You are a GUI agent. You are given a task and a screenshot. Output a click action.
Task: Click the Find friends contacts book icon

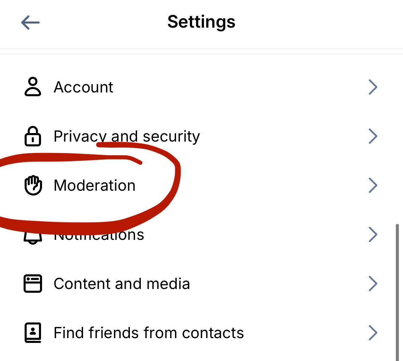tap(33, 333)
